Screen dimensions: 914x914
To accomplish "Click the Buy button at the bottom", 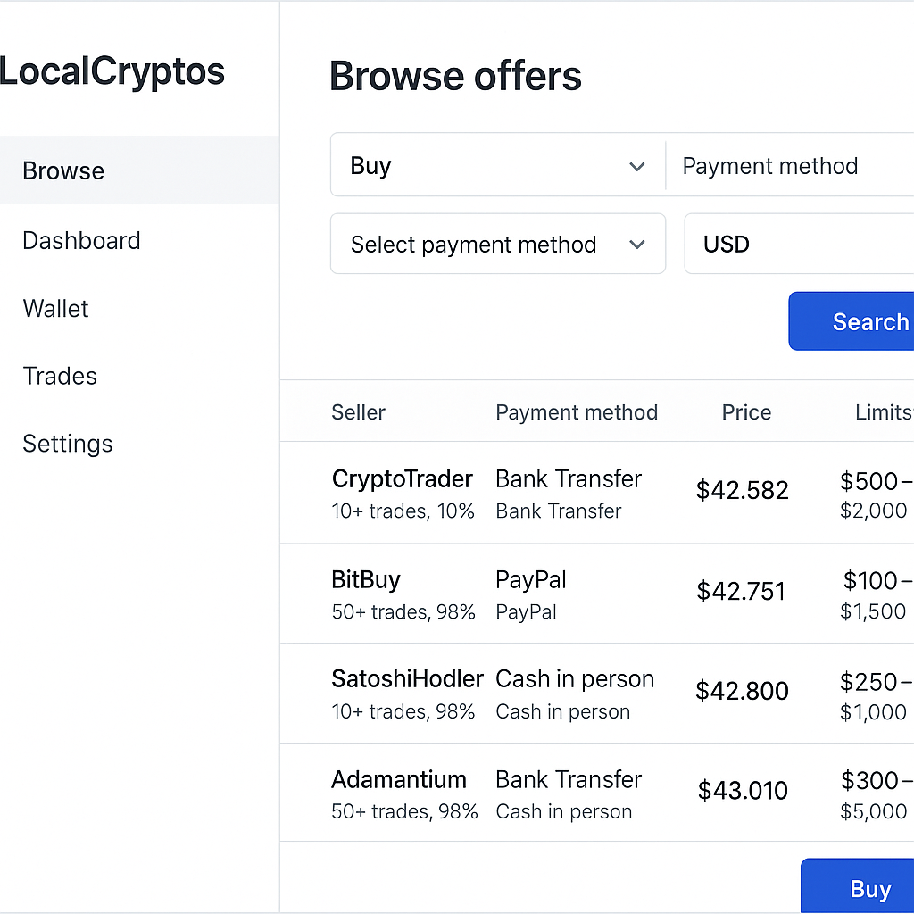I will (x=869, y=888).
